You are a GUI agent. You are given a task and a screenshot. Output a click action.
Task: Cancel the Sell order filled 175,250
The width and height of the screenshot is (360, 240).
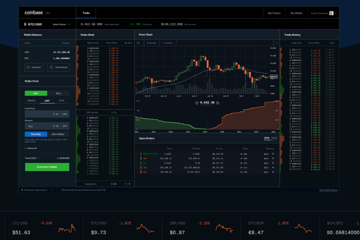pyautogui.click(x=273, y=168)
